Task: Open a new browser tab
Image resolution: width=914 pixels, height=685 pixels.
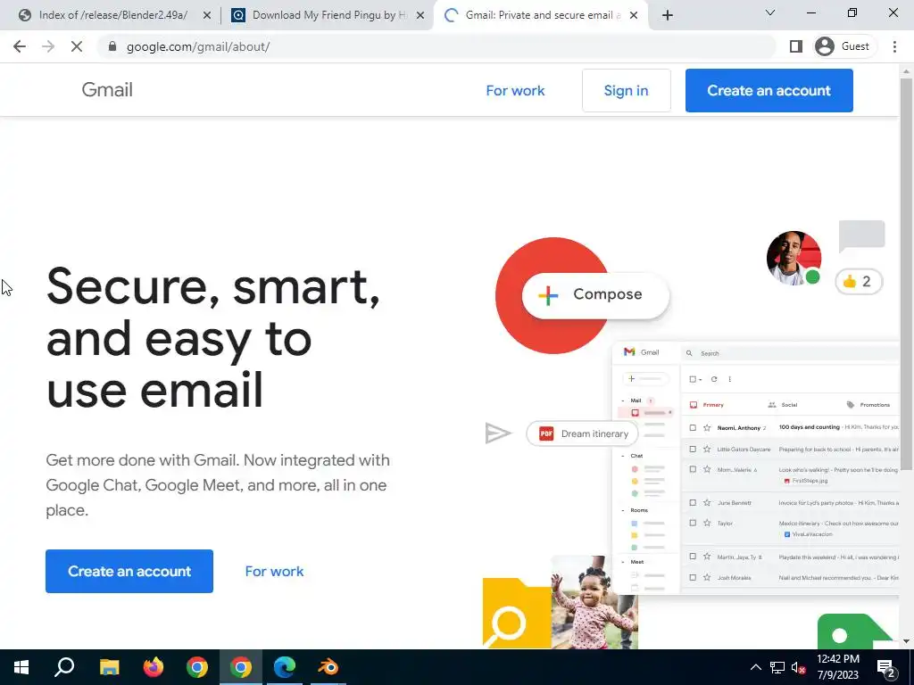Action: [x=668, y=15]
